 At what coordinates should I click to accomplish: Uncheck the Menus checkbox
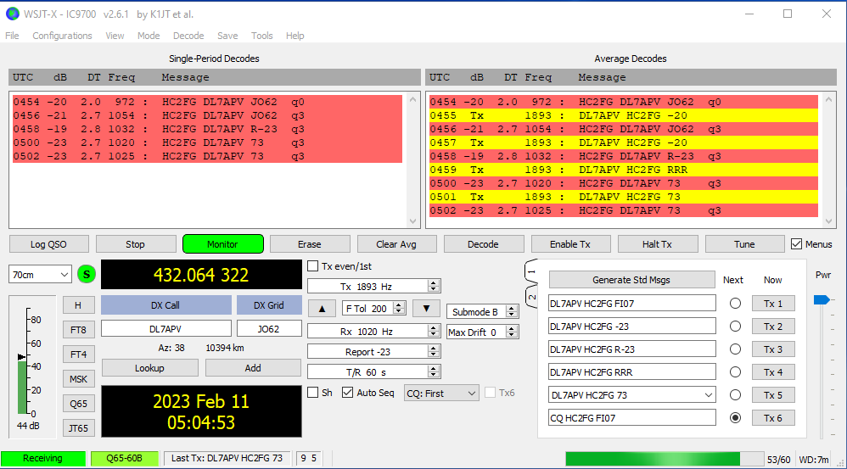pos(796,244)
